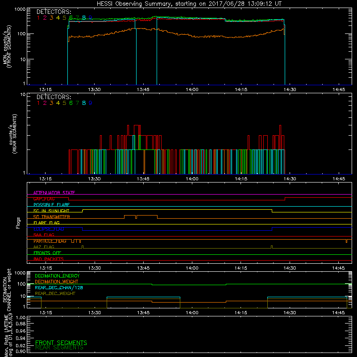Click the 13:45 tick label under front segments plot

coord(143,90)
